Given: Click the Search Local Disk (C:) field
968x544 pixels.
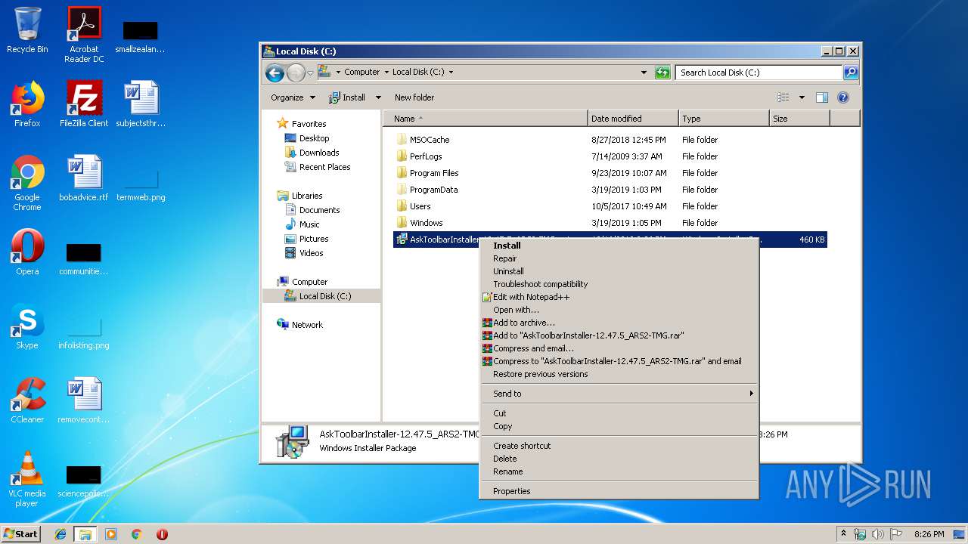Looking at the screenshot, I should (x=758, y=73).
